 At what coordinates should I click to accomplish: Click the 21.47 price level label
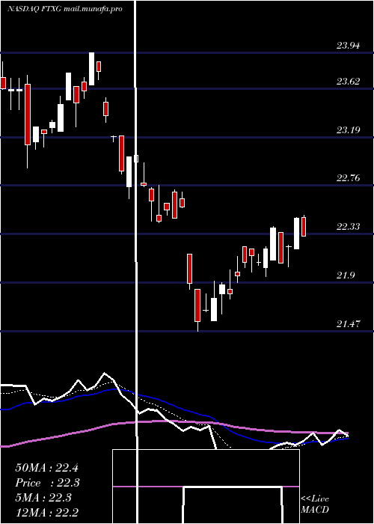click(348, 323)
